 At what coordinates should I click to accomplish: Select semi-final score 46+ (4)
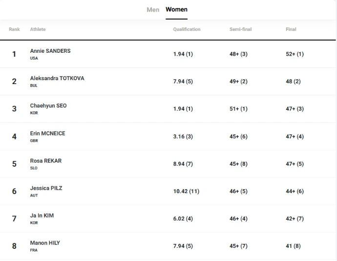[x=238, y=218]
